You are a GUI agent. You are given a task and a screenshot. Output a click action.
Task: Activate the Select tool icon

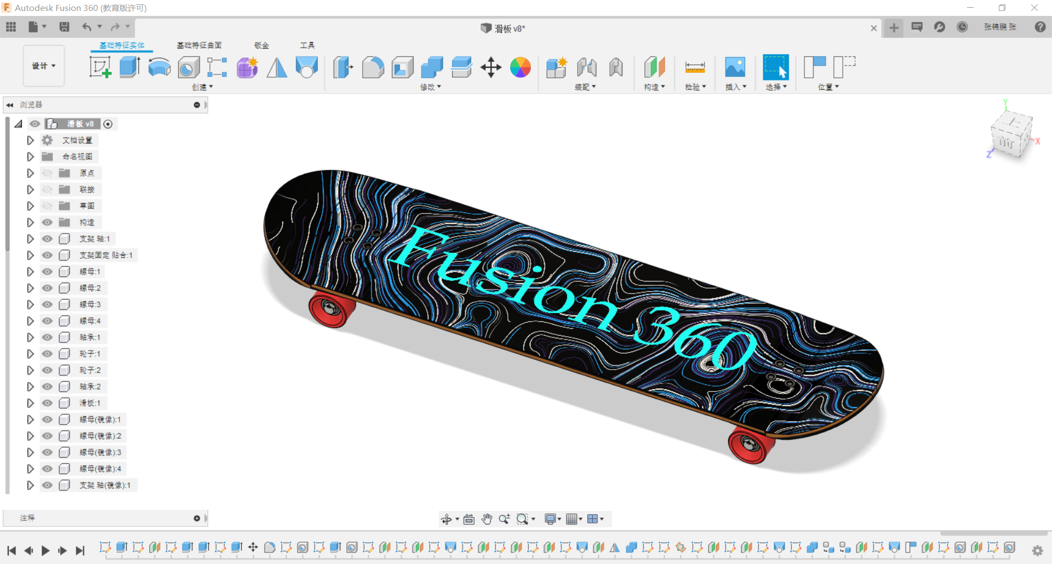[x=776, y=67]
